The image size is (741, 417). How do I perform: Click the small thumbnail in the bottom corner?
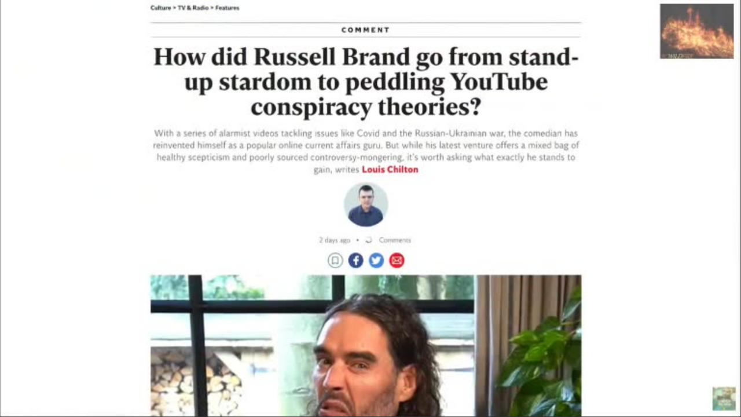pyautogui.click(x=724, y=399)
